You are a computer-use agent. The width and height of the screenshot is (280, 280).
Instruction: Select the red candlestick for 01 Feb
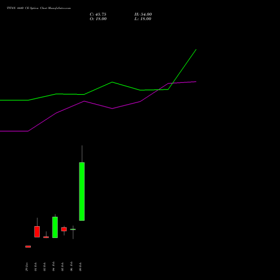(37, 232)
